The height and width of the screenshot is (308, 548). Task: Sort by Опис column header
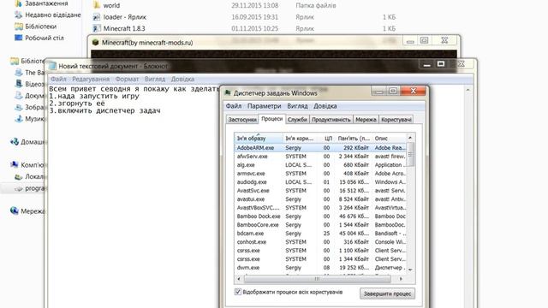coord(390,139)
